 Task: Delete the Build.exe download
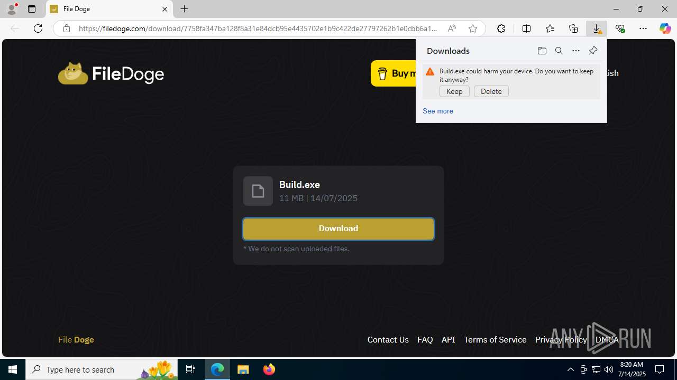[491, 91]
